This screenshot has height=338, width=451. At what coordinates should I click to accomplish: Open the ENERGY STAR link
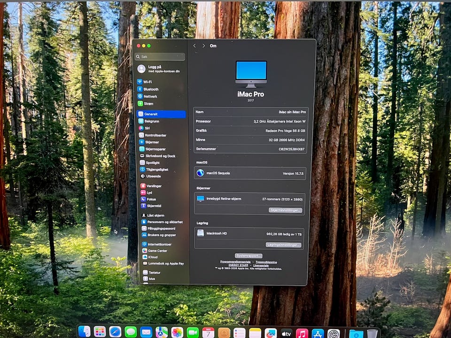point(239,265)
